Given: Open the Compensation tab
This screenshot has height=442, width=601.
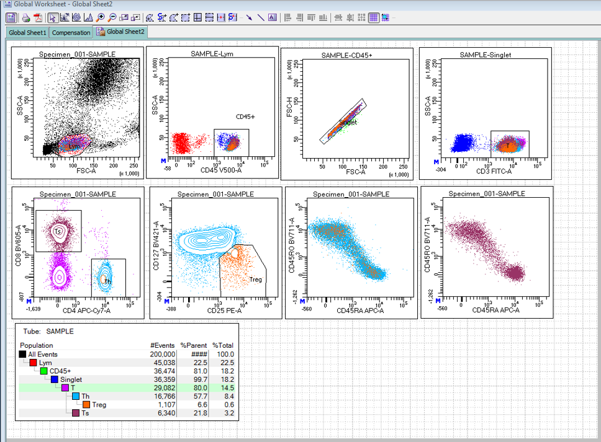Looking at the screenshot, I should (x=71, y=32).
